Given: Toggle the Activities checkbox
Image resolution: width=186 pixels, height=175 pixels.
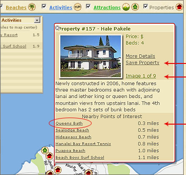Looking at the screenshot, I should click(44, 6).
